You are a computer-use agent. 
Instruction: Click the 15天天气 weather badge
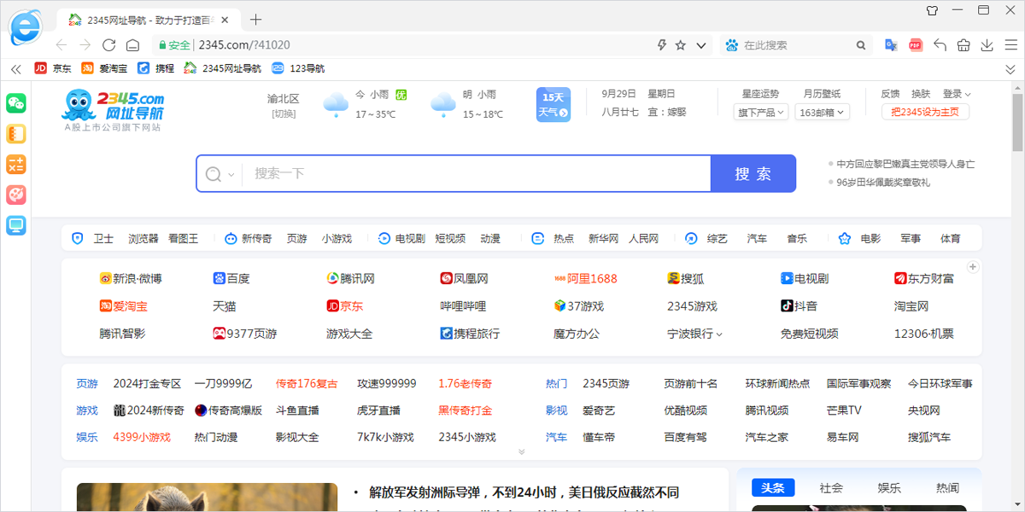pos(552,105)
